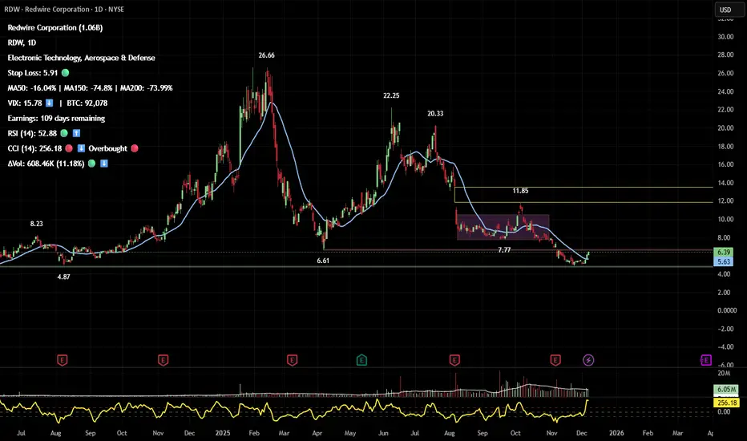Click the red circle after Overbought
747x441 pixels.
click(x=135, y=148)
